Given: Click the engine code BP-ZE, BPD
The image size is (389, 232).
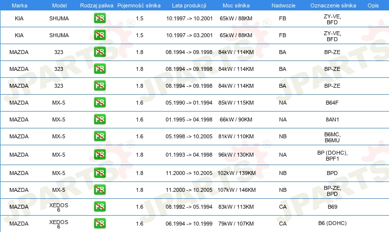Looking at the screenshot, I should pyautogui.click(x=332, y=191).
